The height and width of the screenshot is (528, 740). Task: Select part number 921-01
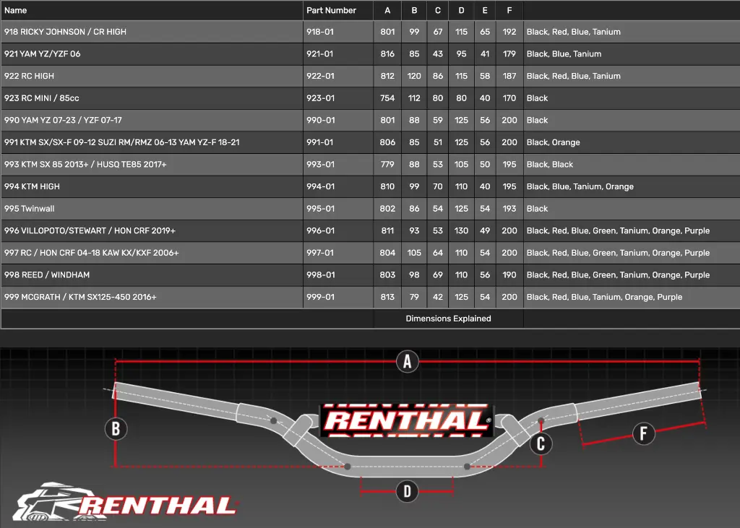320,53
